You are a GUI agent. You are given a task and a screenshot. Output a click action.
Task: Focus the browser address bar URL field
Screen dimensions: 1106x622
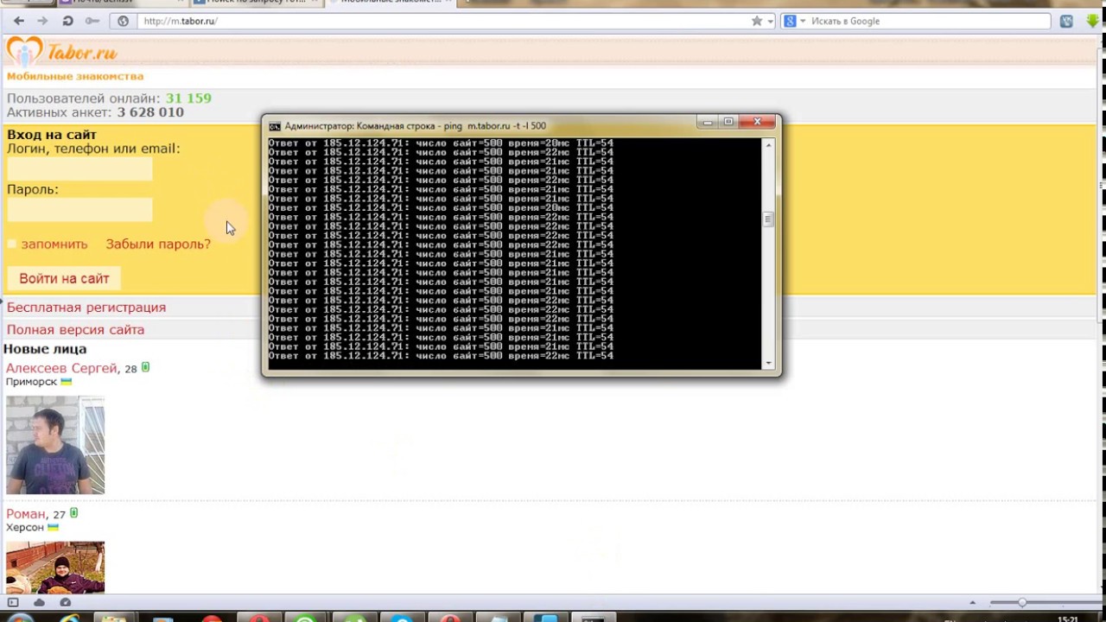click(x=441, y=21)
